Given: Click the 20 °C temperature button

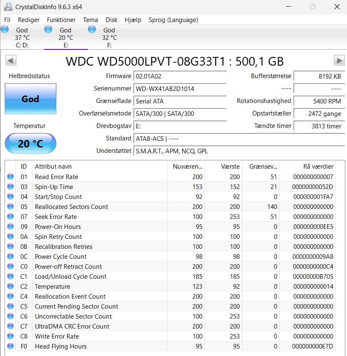Looking at the screenshot, I should click(30, 144).
